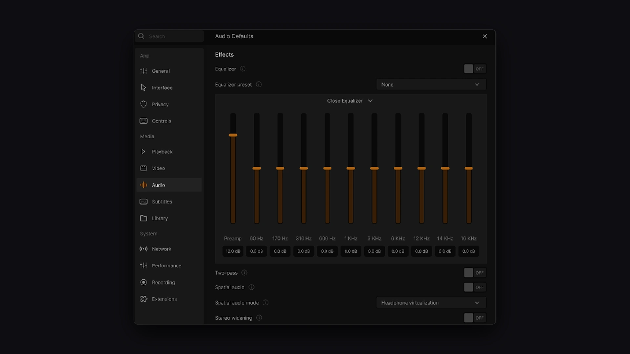Enable the Two-pass toggle
This screenshot has height=354, width=630.
click(474, 273)
